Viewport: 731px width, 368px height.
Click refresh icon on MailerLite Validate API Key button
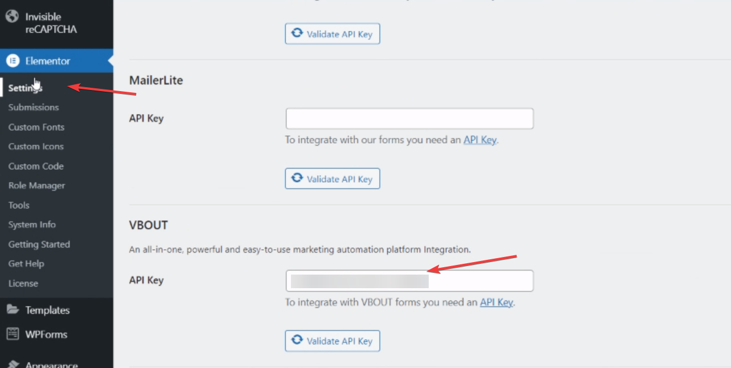click(x=297, y=178)
